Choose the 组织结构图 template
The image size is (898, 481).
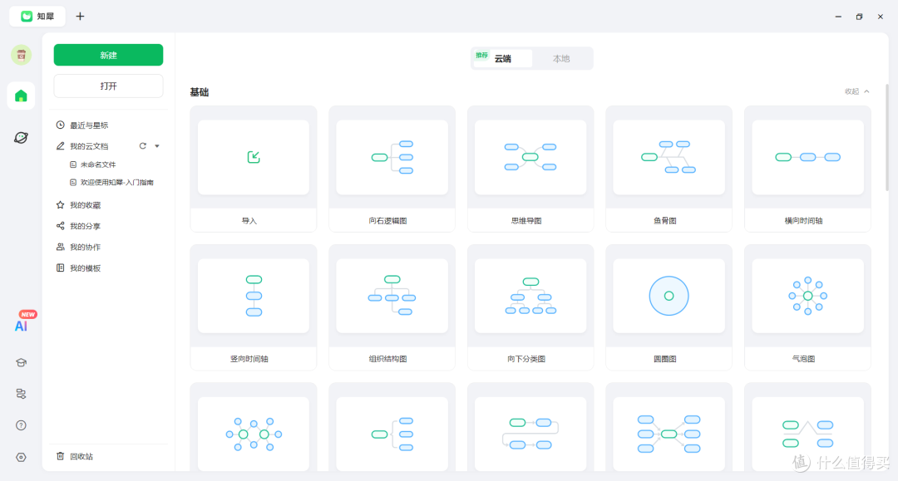(392, 307)
